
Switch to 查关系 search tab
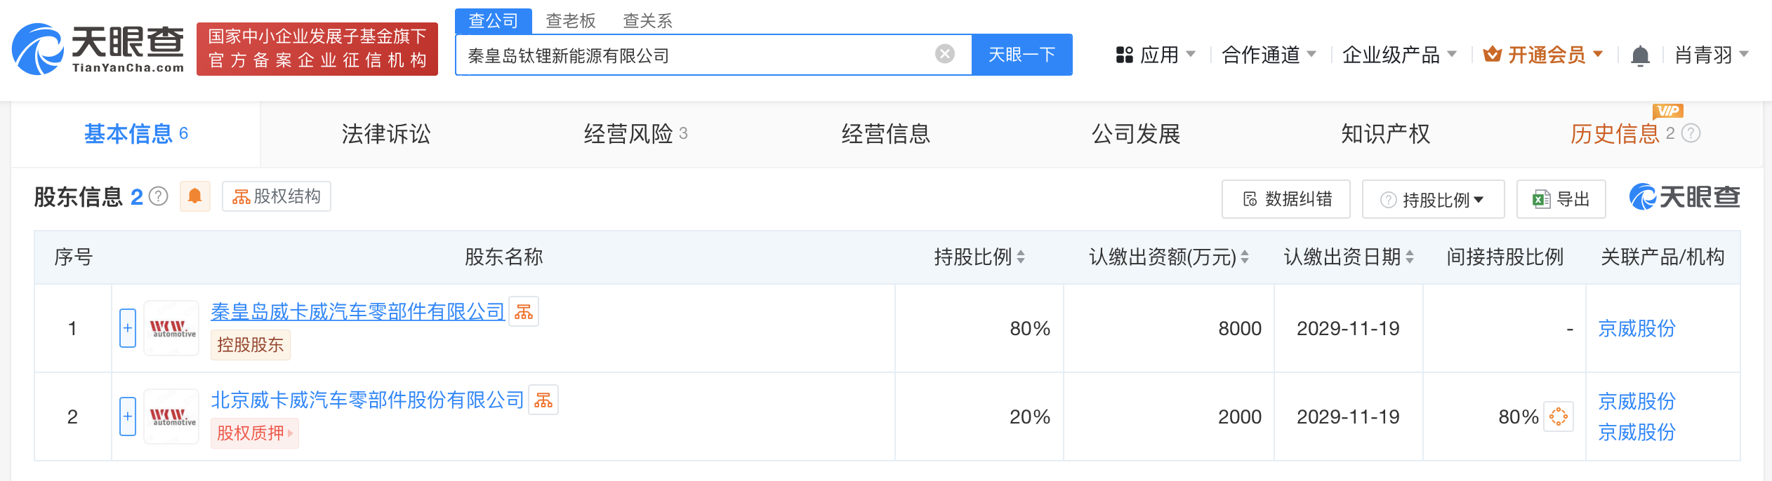[648, 21]
